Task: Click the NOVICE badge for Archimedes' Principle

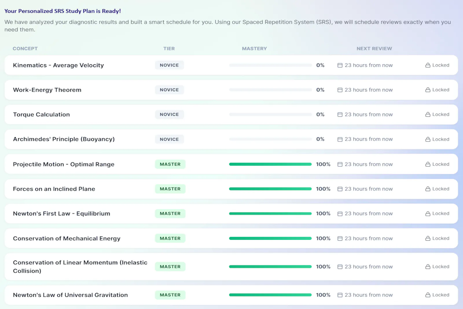Action: 169,139
